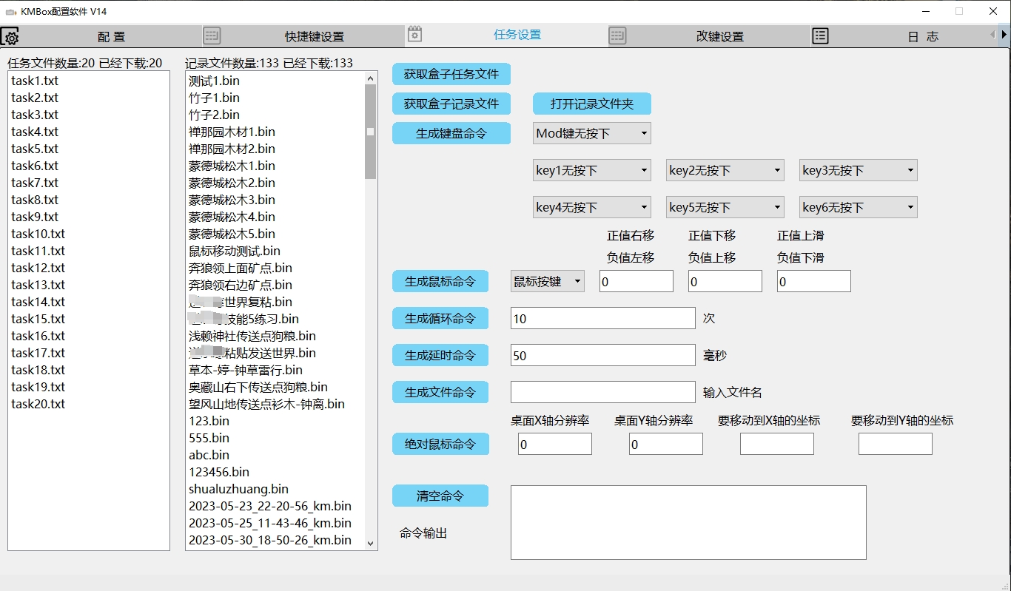Click the 获取盒子记录文件 button
1011x591 pixels.
pos(451,104)
